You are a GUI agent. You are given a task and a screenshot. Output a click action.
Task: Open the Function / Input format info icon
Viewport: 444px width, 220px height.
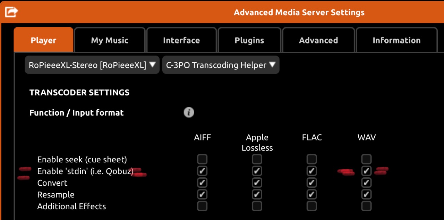(x=189, y=112)
